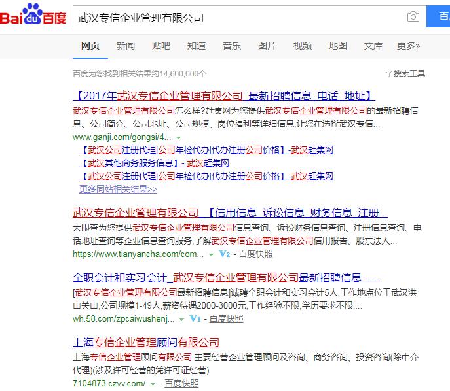
Task: Switch to the 图片 tab
Action: (267, 46)
